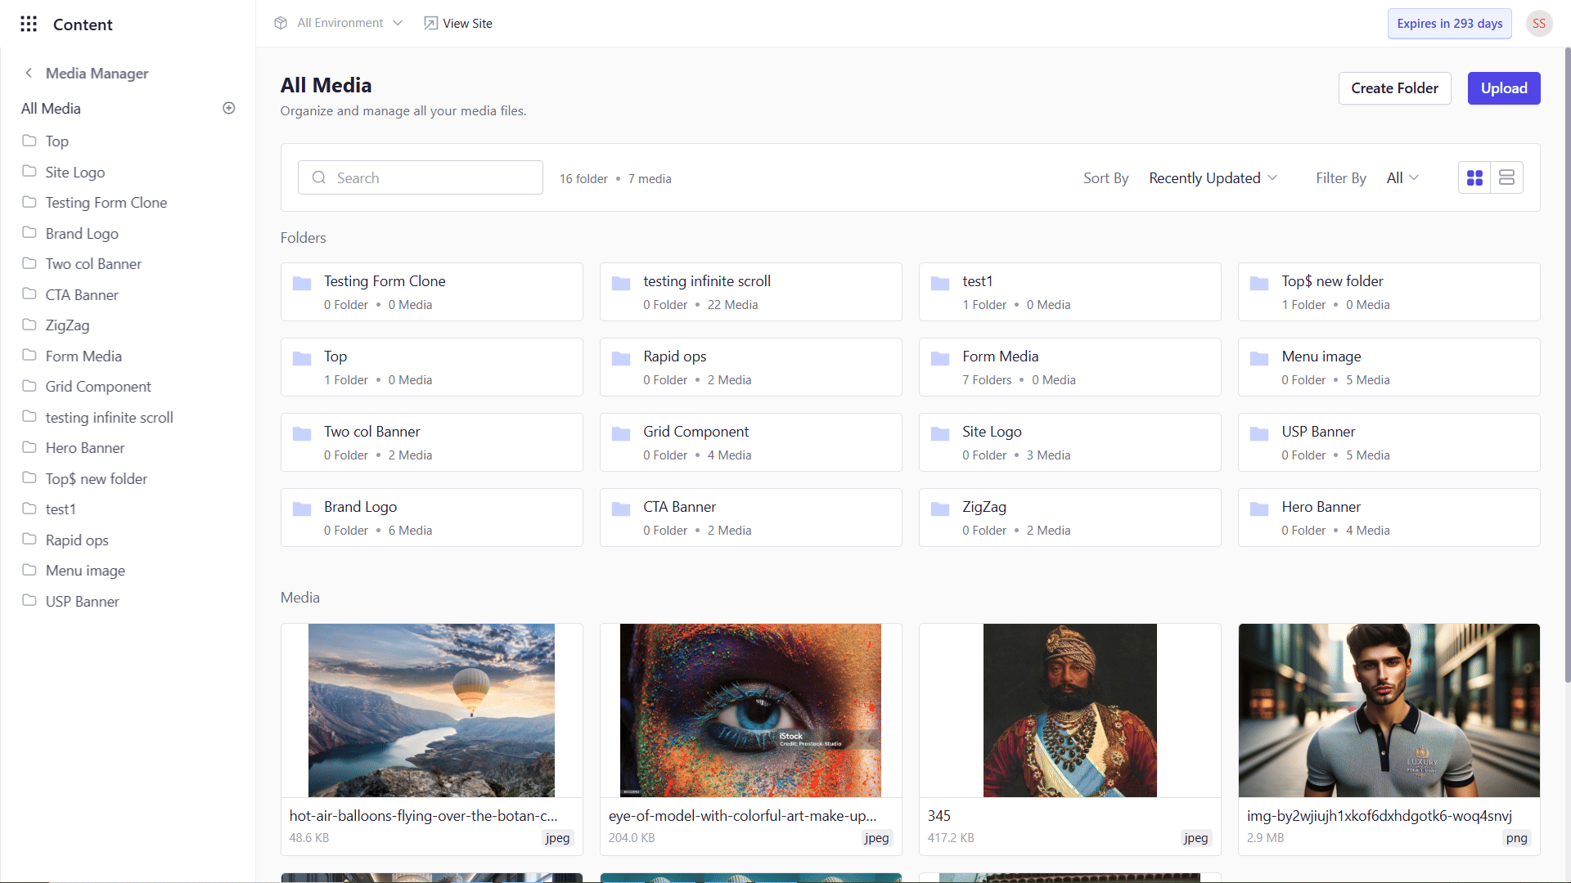Click the add folder plus icon
Image resolution: width=1571 pixels, height=883 pixels.
click(x=229, y=108)
